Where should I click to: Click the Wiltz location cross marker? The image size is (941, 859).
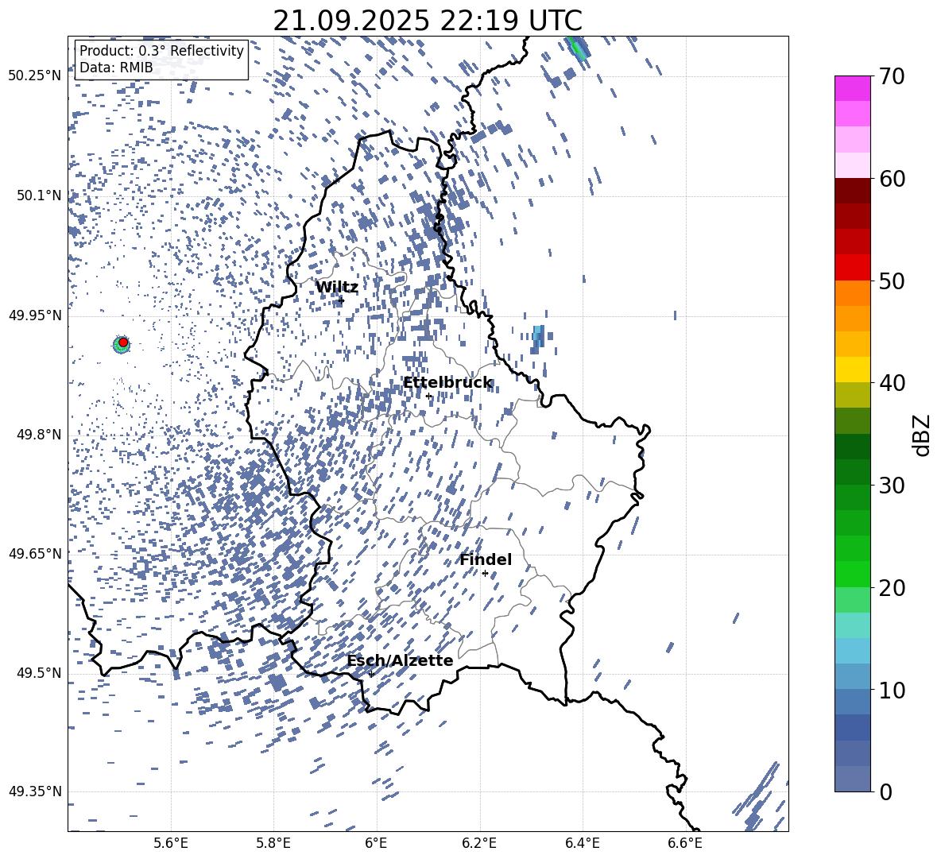pyautogui.click(x=341, y=301)
